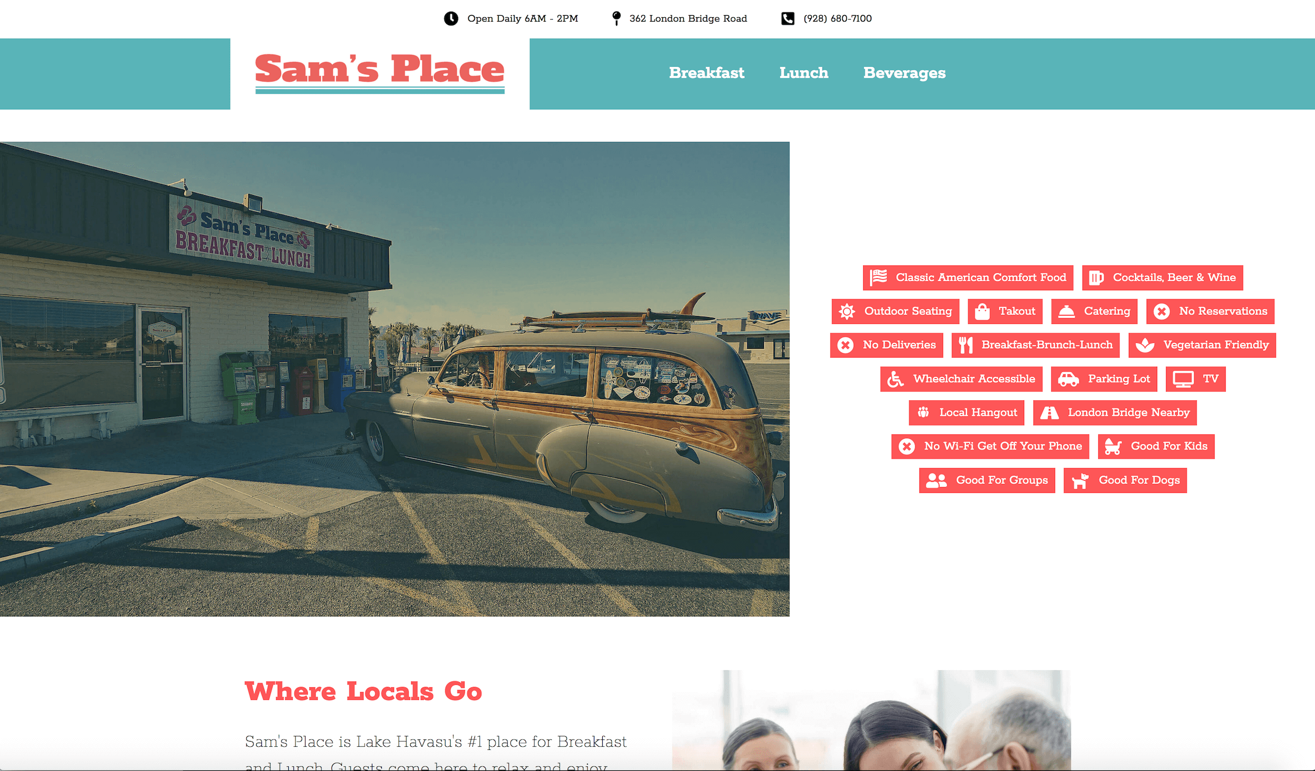Screen dimensions: 1315x771
Task: Select the Vegetarian Friendly tag
Action: 1202,345
